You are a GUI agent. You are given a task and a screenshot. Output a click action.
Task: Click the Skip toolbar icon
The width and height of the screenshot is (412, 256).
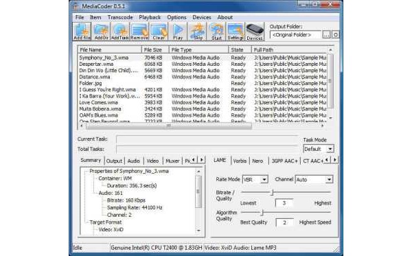[198, 32]
